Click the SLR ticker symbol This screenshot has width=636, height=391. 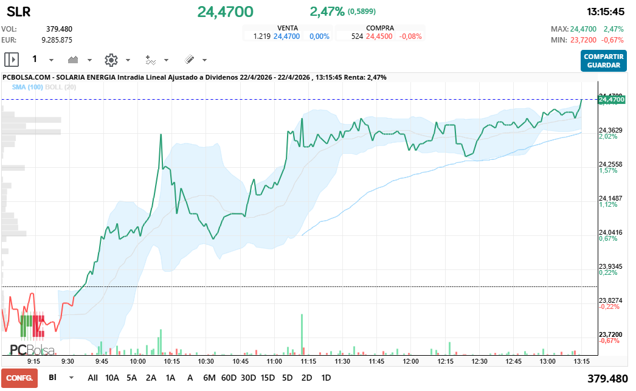pos(18,12)
